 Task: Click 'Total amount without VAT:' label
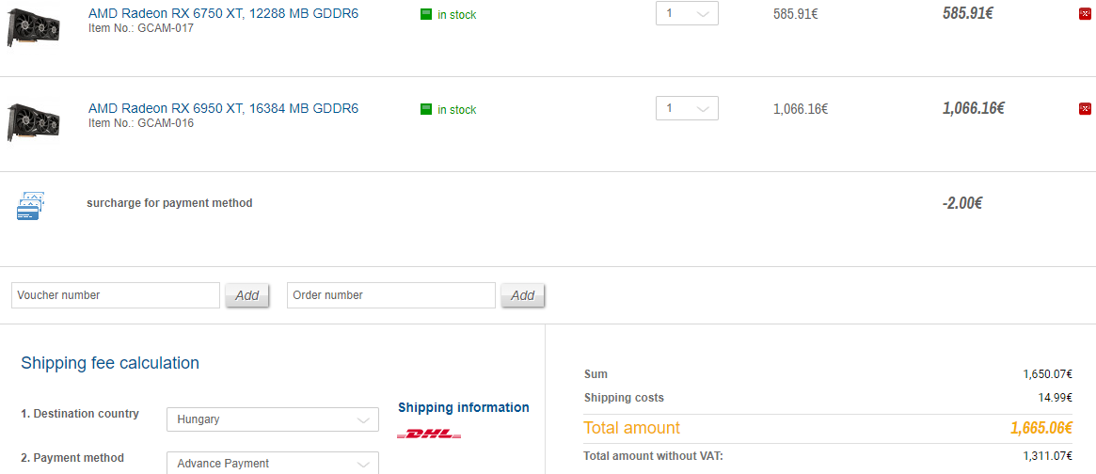pyautogui.click(x=654, y=456)
